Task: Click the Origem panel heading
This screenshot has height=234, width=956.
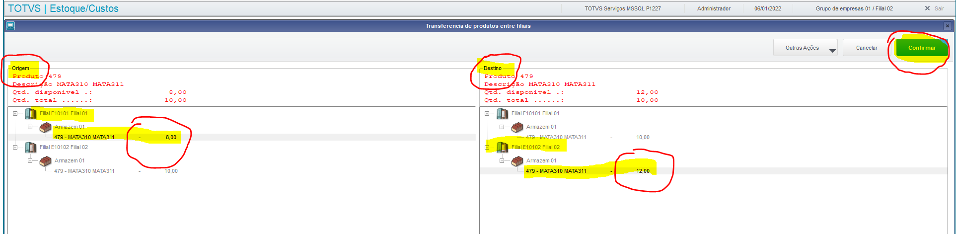Action: pos(20,68)
